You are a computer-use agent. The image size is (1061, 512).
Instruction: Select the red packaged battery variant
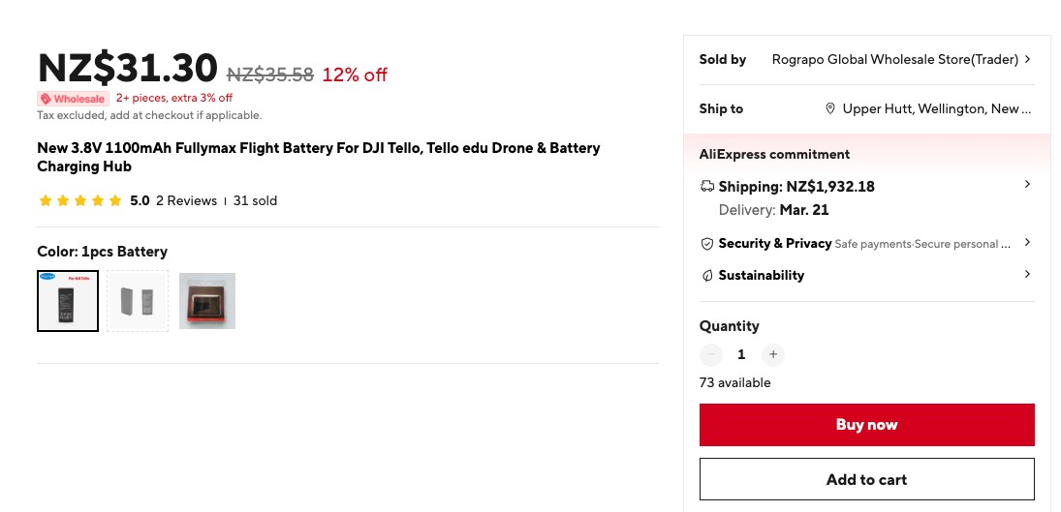click(207, 301)
